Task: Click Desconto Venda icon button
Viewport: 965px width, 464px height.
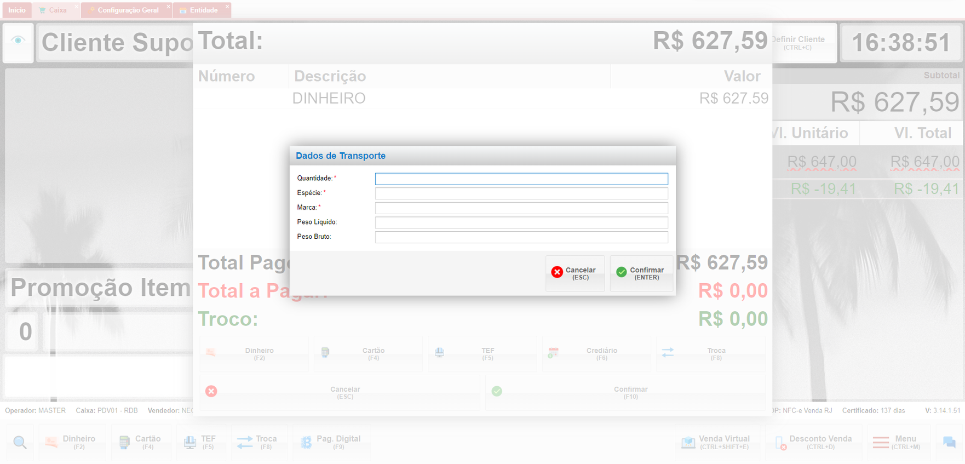Action: (781, 443)
